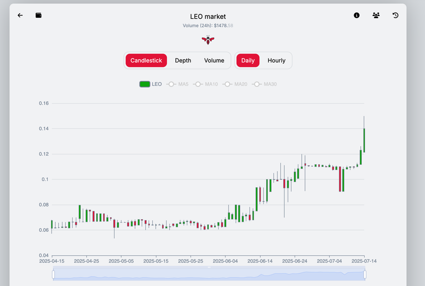The image size is (425, 286).
Task: Click the left handle of zoom slider
Action: [53, 274]
